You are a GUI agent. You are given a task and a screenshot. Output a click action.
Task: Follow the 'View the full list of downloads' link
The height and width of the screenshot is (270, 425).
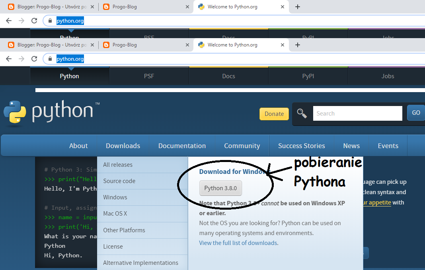238,243
